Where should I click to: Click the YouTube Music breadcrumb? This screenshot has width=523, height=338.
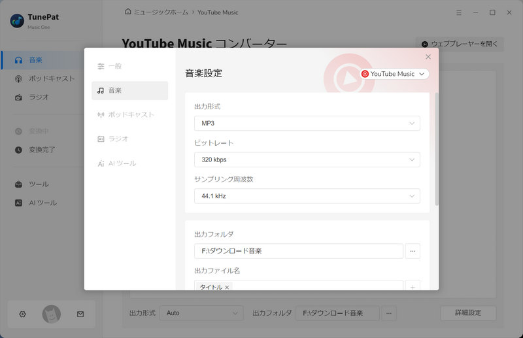click(218, 12)
